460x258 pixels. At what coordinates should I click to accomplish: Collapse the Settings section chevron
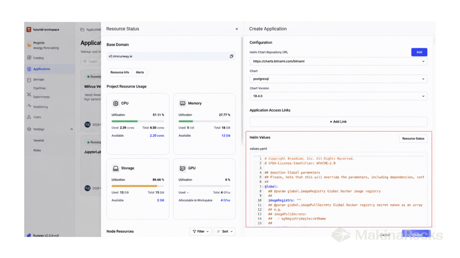[x=71, y=129]
